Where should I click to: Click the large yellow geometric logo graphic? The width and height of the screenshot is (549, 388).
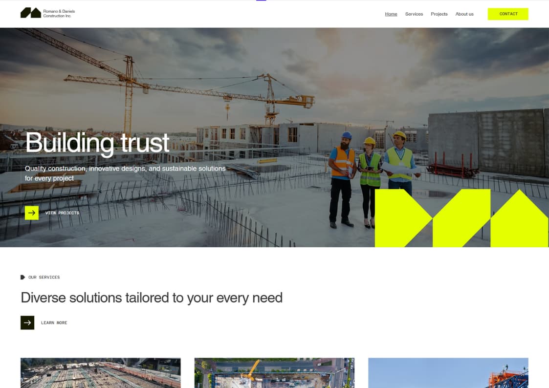click(461, 218)
